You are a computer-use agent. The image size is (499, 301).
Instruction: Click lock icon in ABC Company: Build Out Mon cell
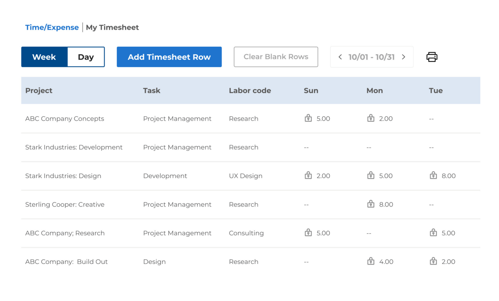(371, 261)
